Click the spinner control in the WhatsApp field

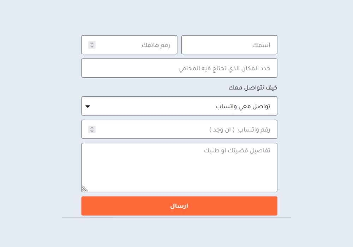pos(92,129)
